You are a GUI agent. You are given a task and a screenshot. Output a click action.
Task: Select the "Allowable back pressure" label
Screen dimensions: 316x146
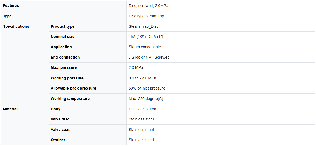click(x=73, y=88)
